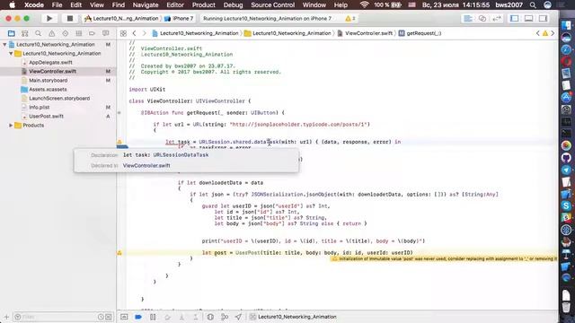Screen dimensions: 575x323
Task: Switch to the Standard editor
Action: (x=468, y=18)
